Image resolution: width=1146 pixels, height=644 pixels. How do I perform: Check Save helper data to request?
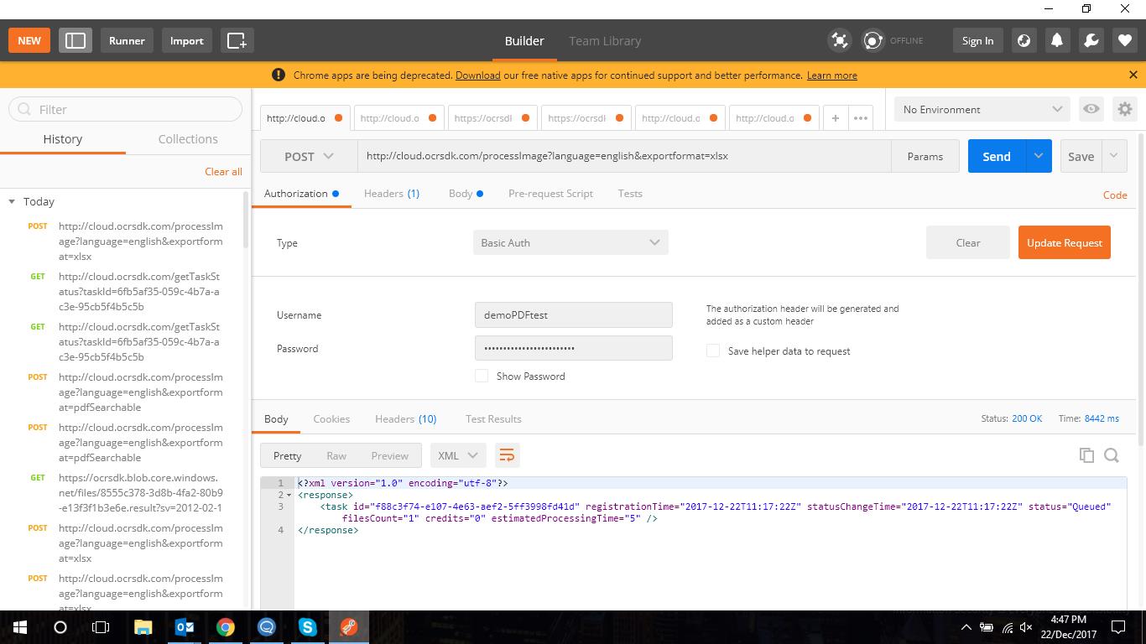pos(712,351)
